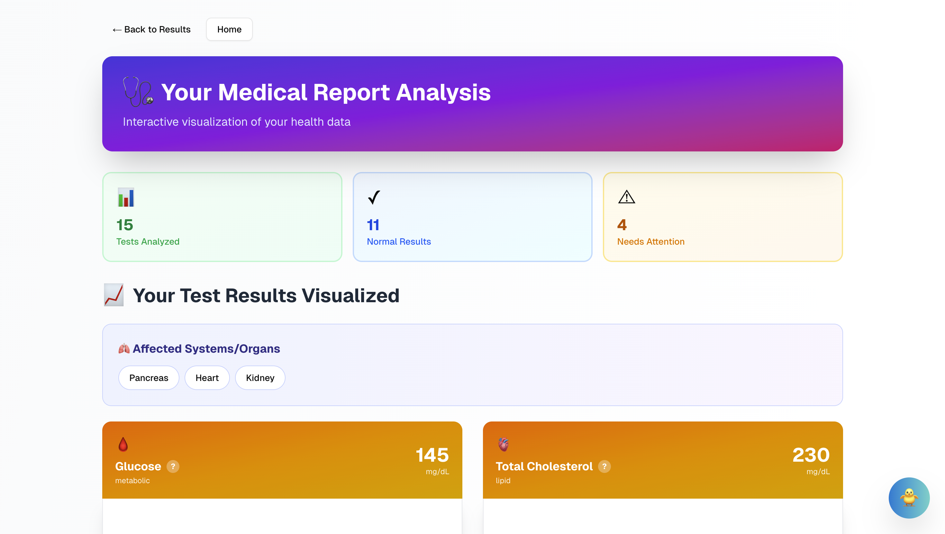The height and width of the screenshot is (534, 945).
Task: Click the warning triangle Needs Attention icon
Action: 626,197
